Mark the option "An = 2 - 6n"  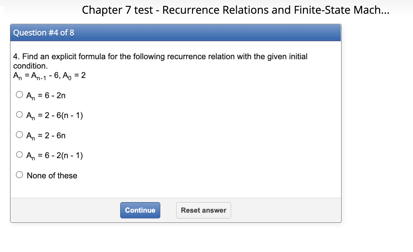tap(19, 134)
